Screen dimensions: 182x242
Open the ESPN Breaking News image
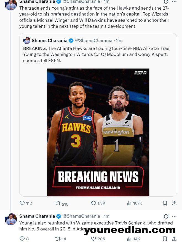tap(98, 132)
